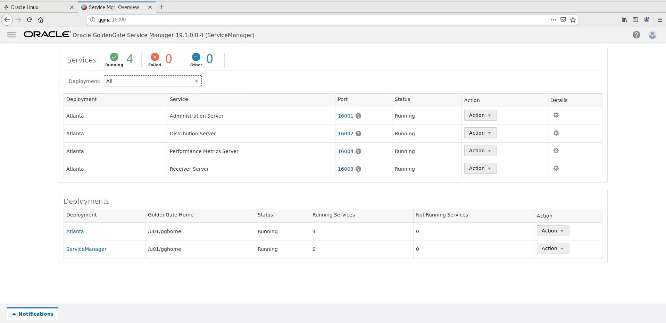
Task: Open Firefox account icon in toolbar
Action: tap(647, 20)
